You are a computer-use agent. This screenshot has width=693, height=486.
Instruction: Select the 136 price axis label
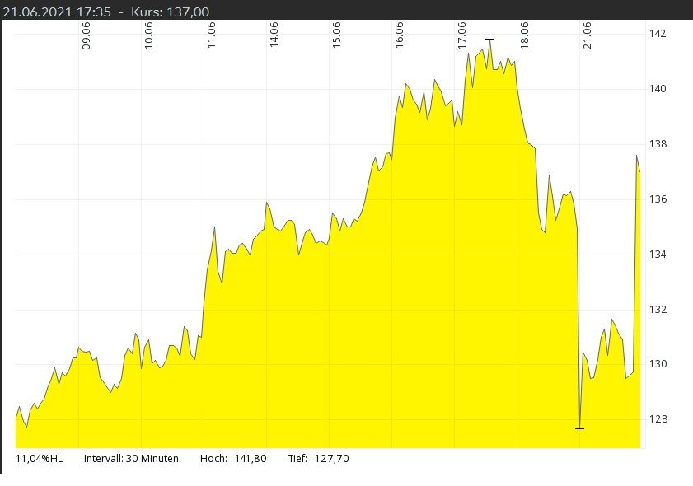pos(657,199)
